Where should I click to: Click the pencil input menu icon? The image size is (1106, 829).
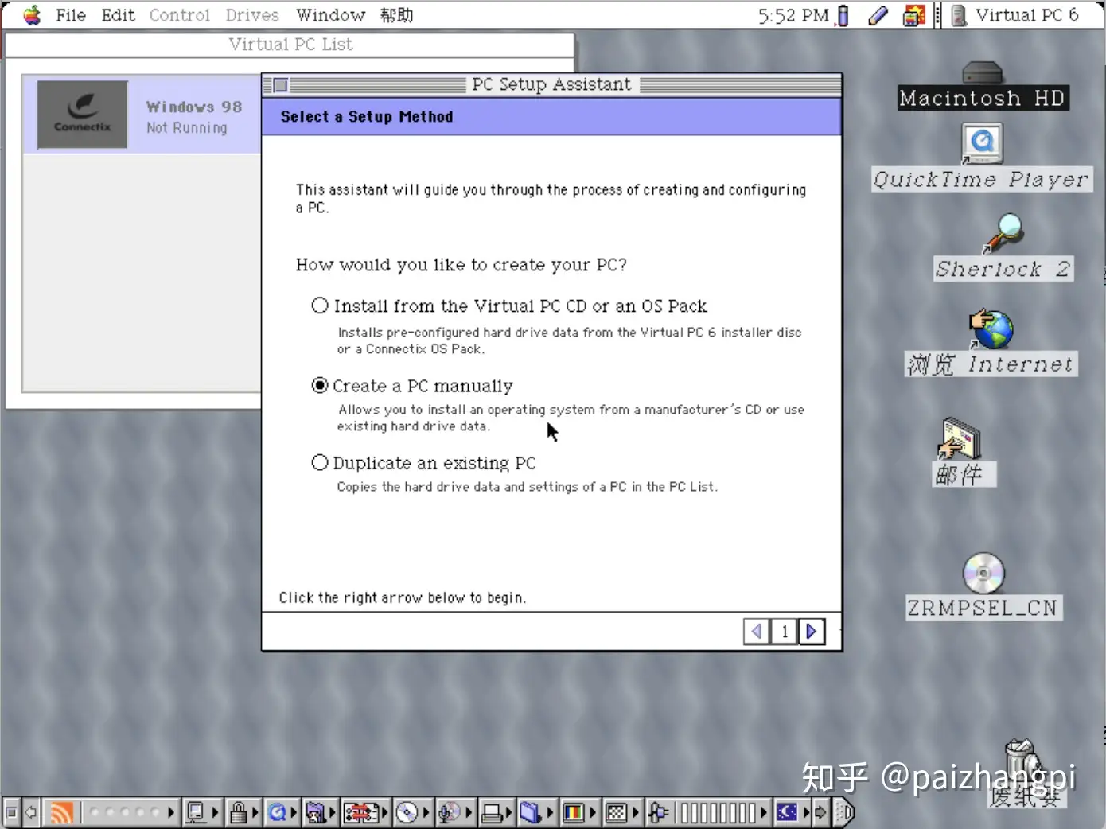878,15
